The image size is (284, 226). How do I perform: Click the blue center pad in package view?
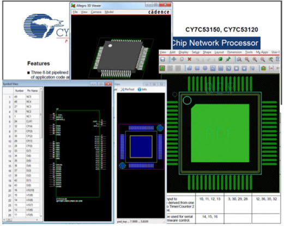tap(141, 146)
